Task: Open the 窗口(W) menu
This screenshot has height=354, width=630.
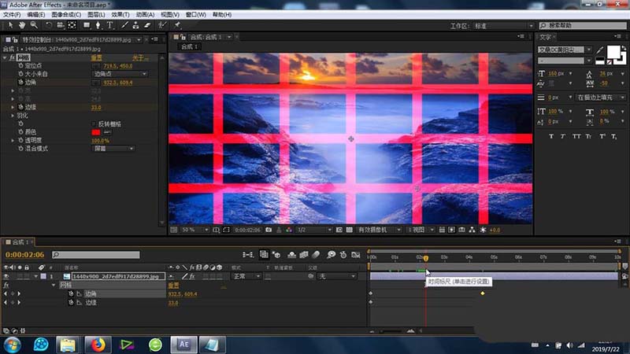Action: coord(195,14)
